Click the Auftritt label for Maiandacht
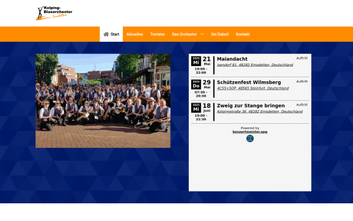Image resolution: width=353 pixels, height=221 pixels. (302, 58)
